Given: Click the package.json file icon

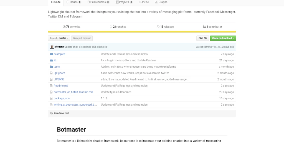Looking at the screenshot, I should [x=51, y=98].
